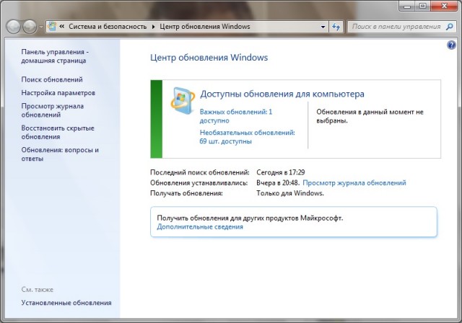Click the 'См. также' sidebar heading

pos(37,289)
